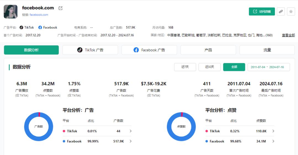Click the 110.8K TikTok likes count
The image size is (298, 155).
click(261, 131)
